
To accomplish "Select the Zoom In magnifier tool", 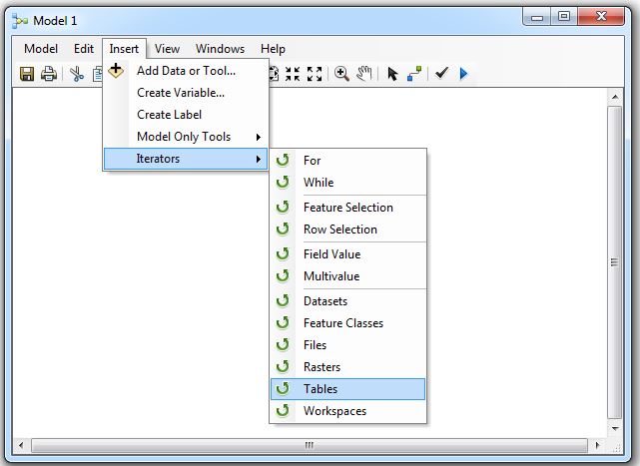I will (x=341, y=74).
